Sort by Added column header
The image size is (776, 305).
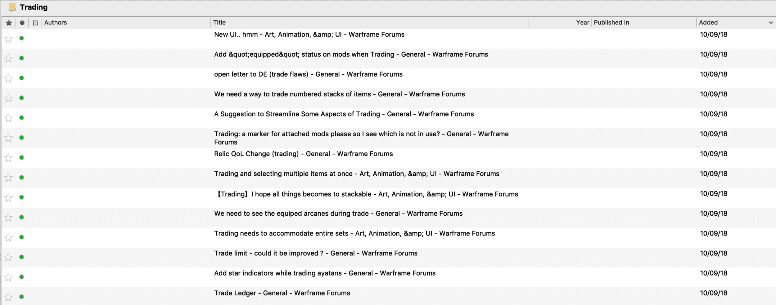(708, 22)
